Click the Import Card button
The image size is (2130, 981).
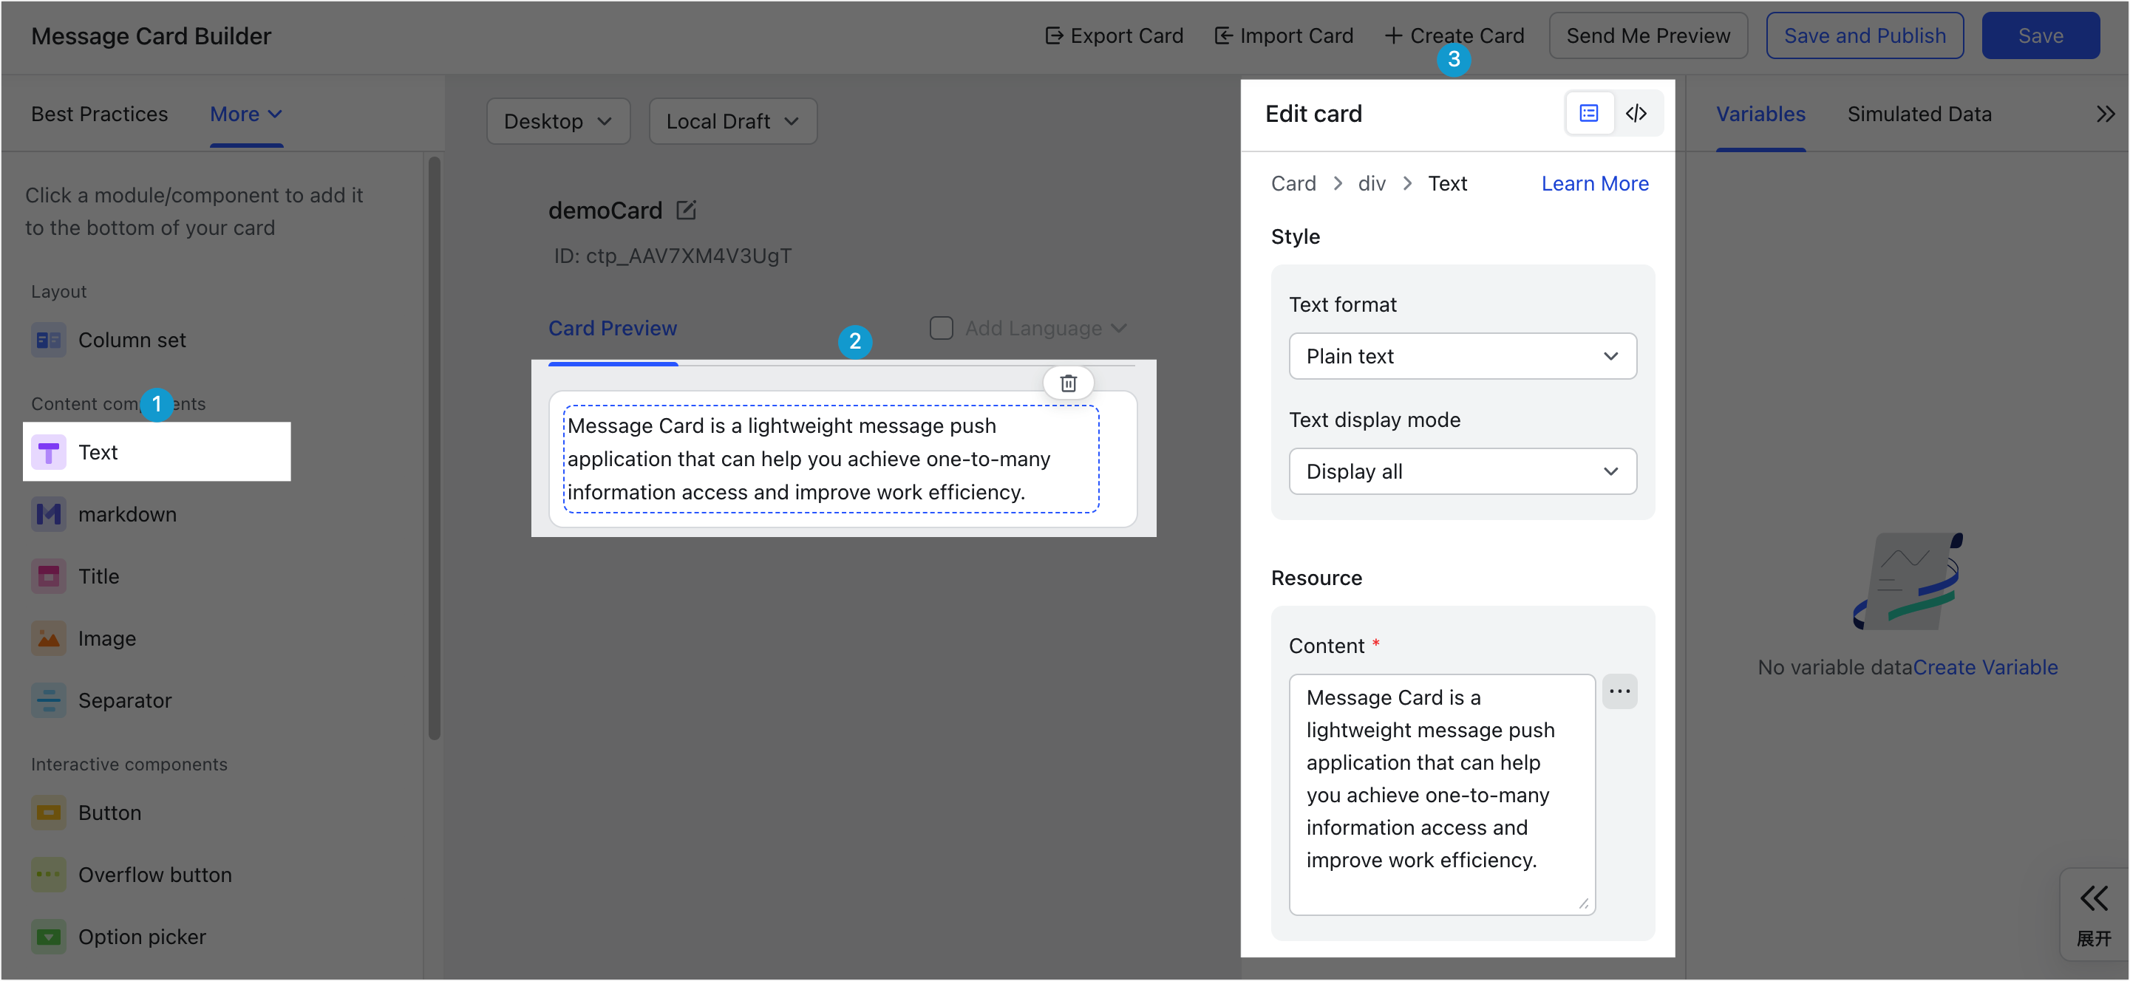pos(1284,35)
